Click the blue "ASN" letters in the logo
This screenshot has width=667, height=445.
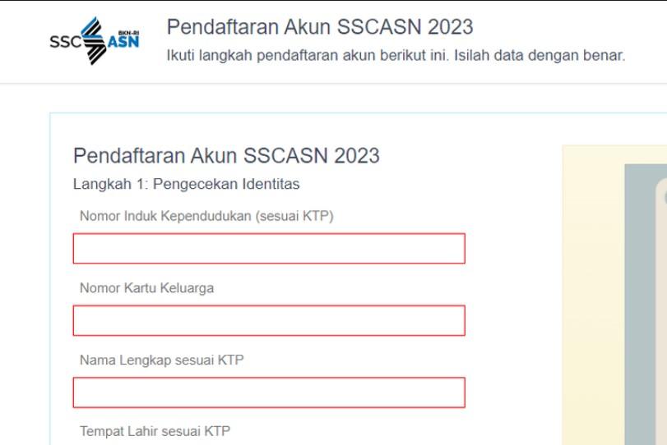124,44
